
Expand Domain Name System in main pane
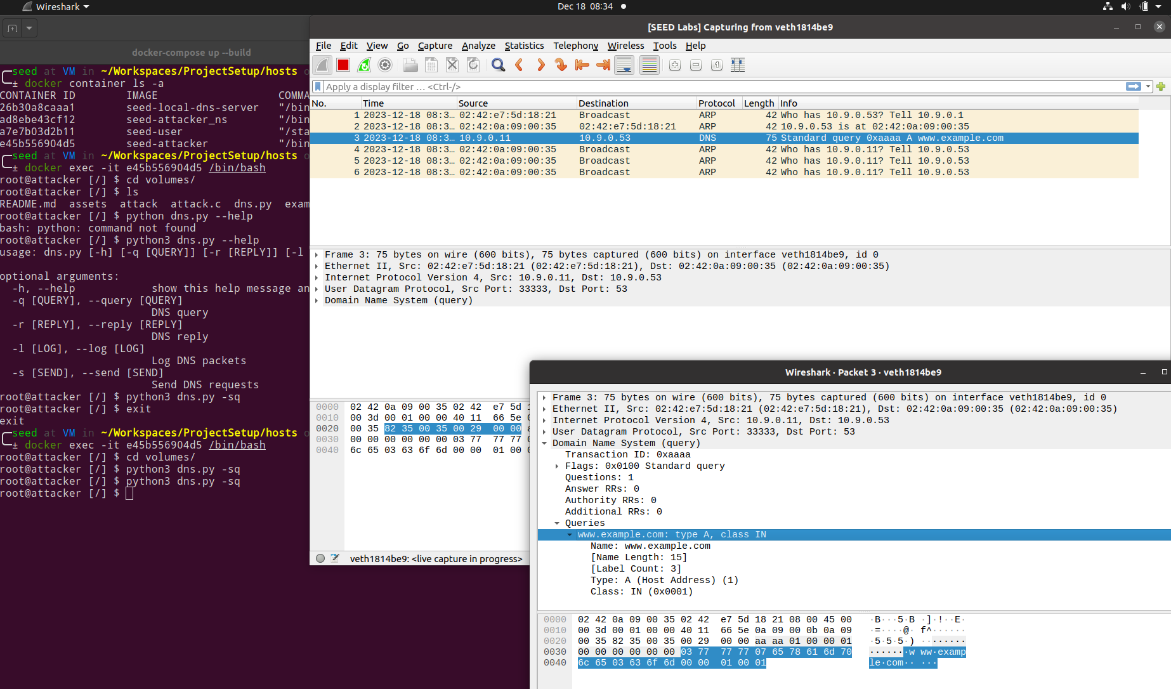click(x=317, y=300)
